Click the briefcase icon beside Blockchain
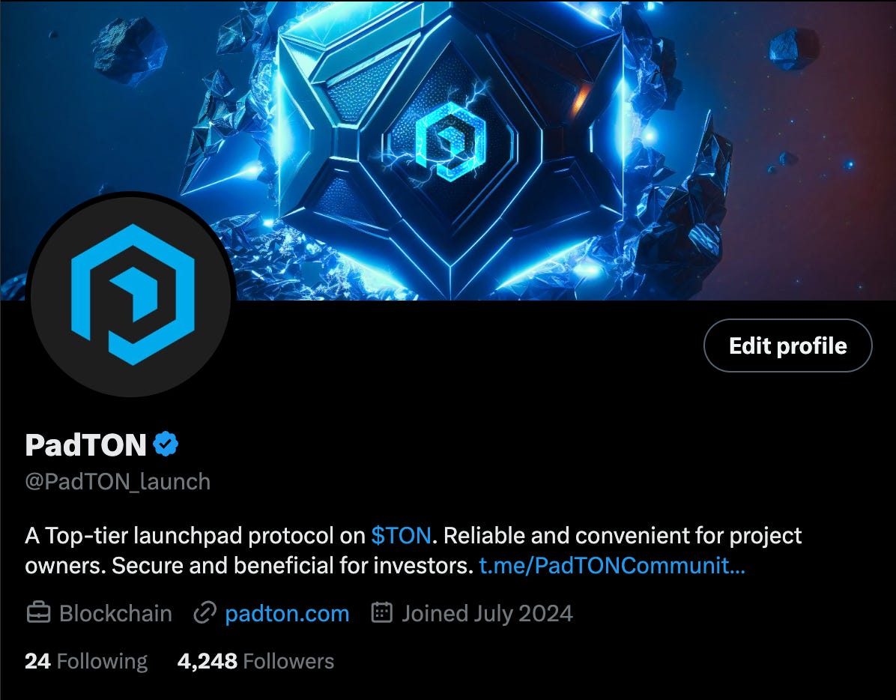The image size is (896, 700). click(x=38, y=613)
